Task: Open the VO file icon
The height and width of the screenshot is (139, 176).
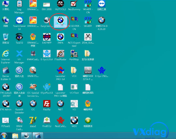Action: pyautogui.click(x=74, y=105)
